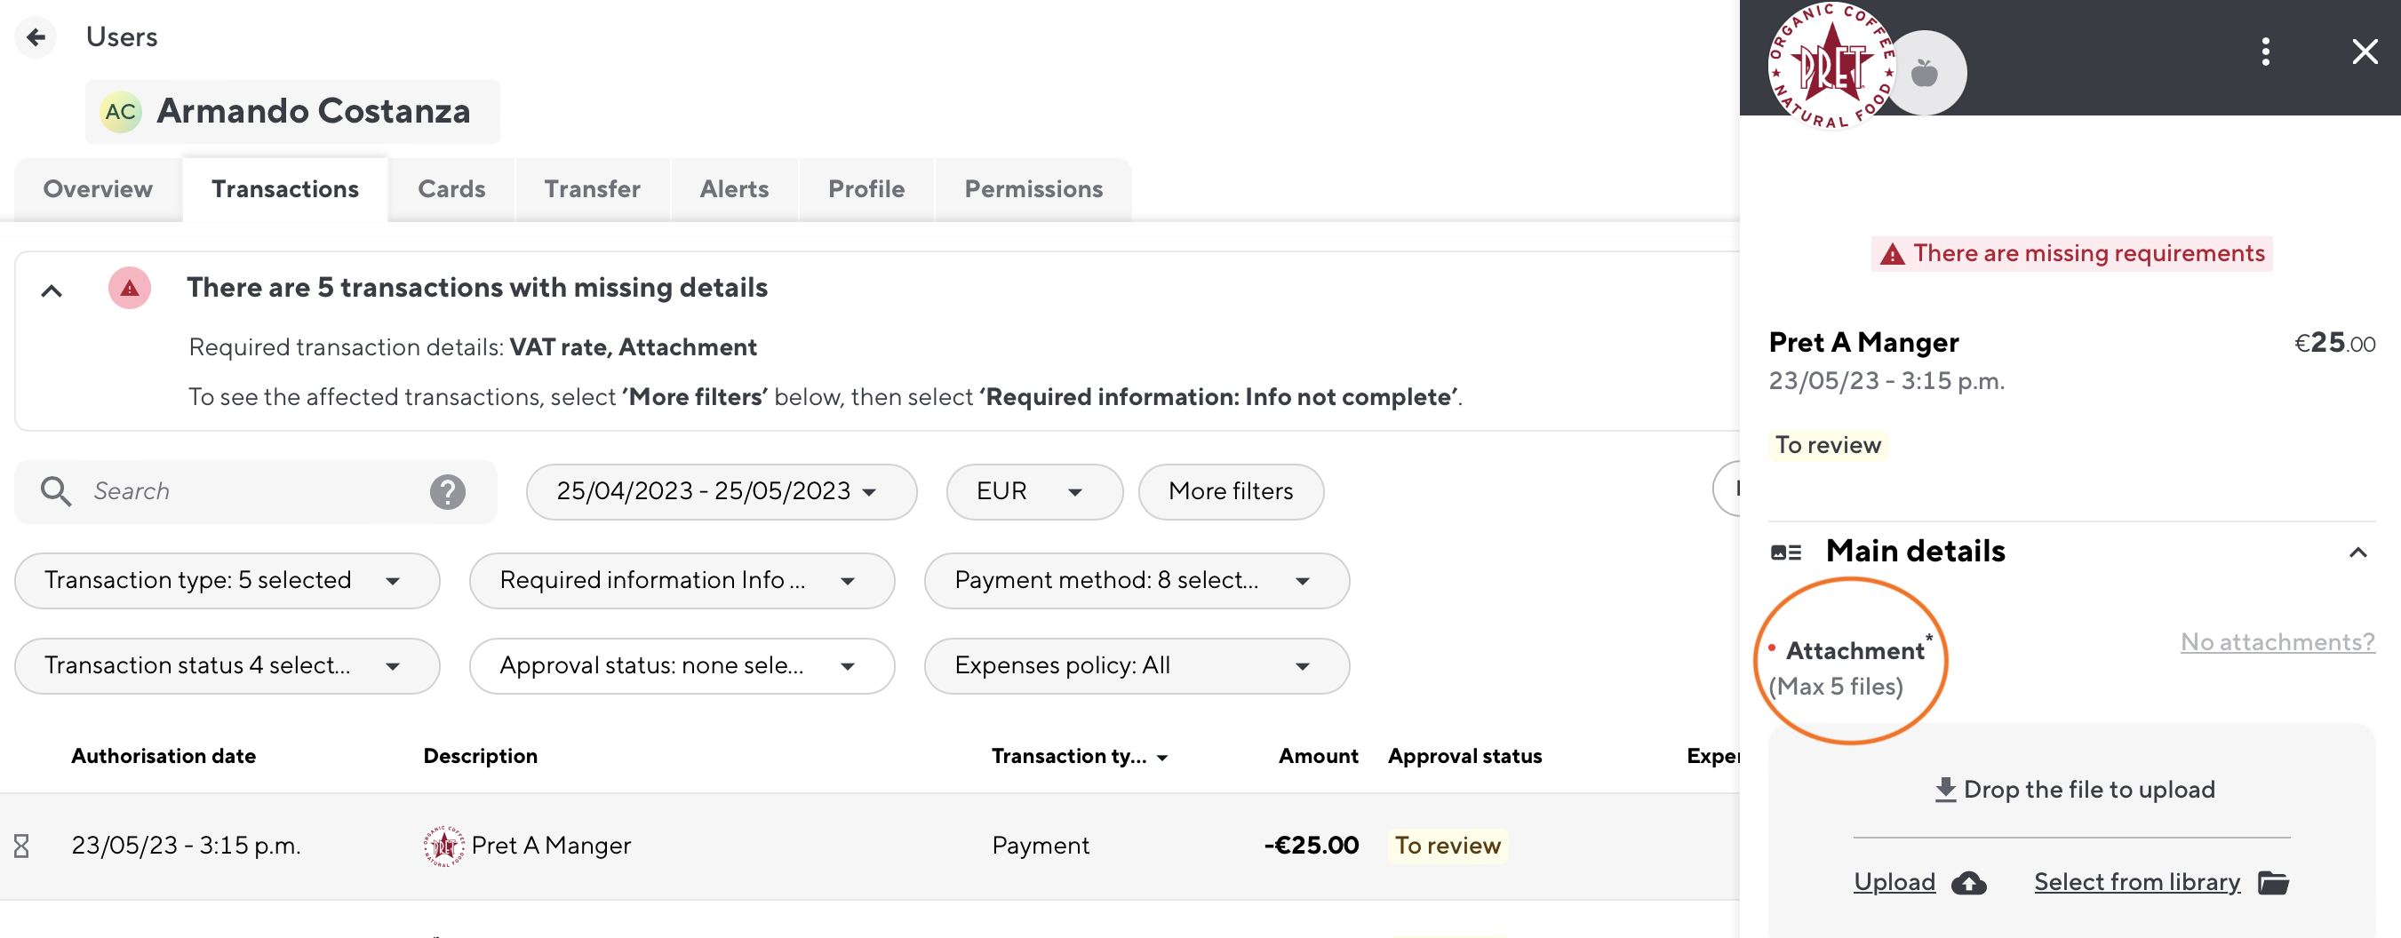Open the Transaction type filter dropdown
Screen dimensions: 2401x938
(x=392, y=580)
